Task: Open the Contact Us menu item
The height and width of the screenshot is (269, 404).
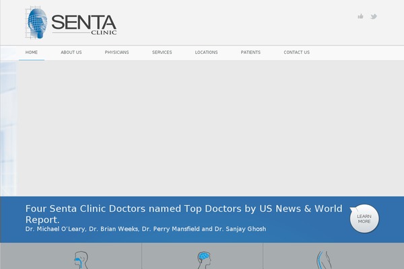Action: (x=296, y=52)
